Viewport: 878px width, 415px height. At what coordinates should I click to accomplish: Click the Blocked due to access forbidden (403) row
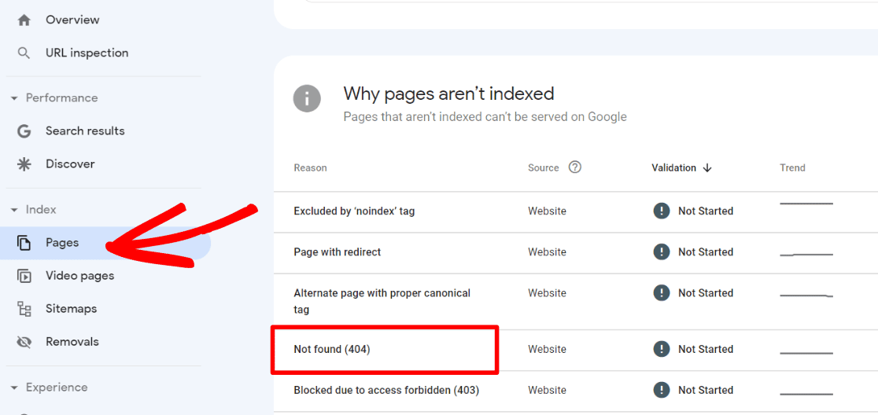tap(386, 390)
